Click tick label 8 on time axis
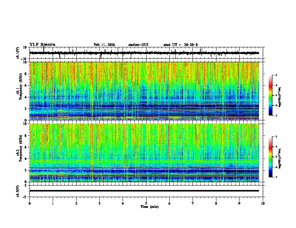 [x=216, y=203]
